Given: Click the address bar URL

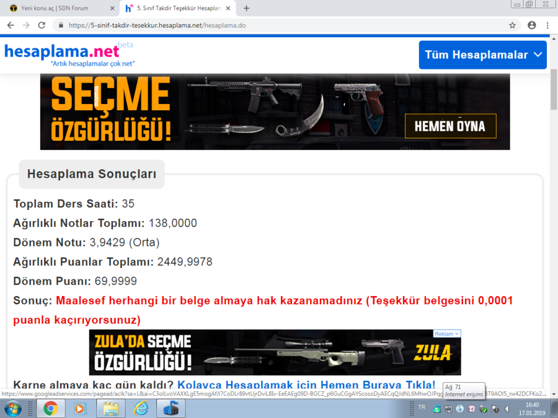Looking at the screenshot, I should (x=157, y=25).
